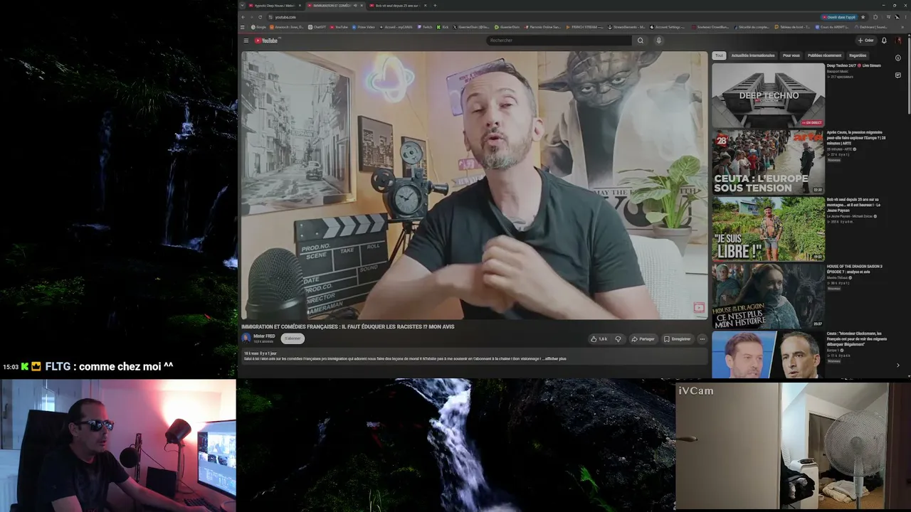Image resolution: width=911 pixels, height=512 pixels.
Task: Open the HOUSE OF THE DRAGON SAISON 3 title
Action: (x=854, y=269)
